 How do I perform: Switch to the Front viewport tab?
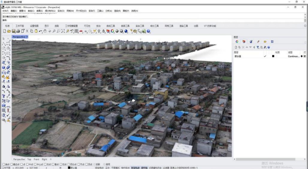[36, 159]
